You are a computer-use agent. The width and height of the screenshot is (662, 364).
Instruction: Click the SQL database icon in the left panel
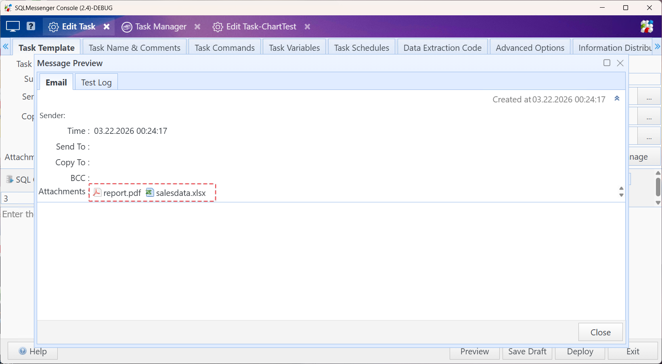pos(9,179)
